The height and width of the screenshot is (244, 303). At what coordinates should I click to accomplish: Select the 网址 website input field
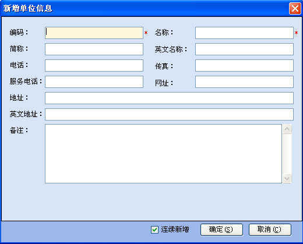pyautogui.click(x=244, y=82)
